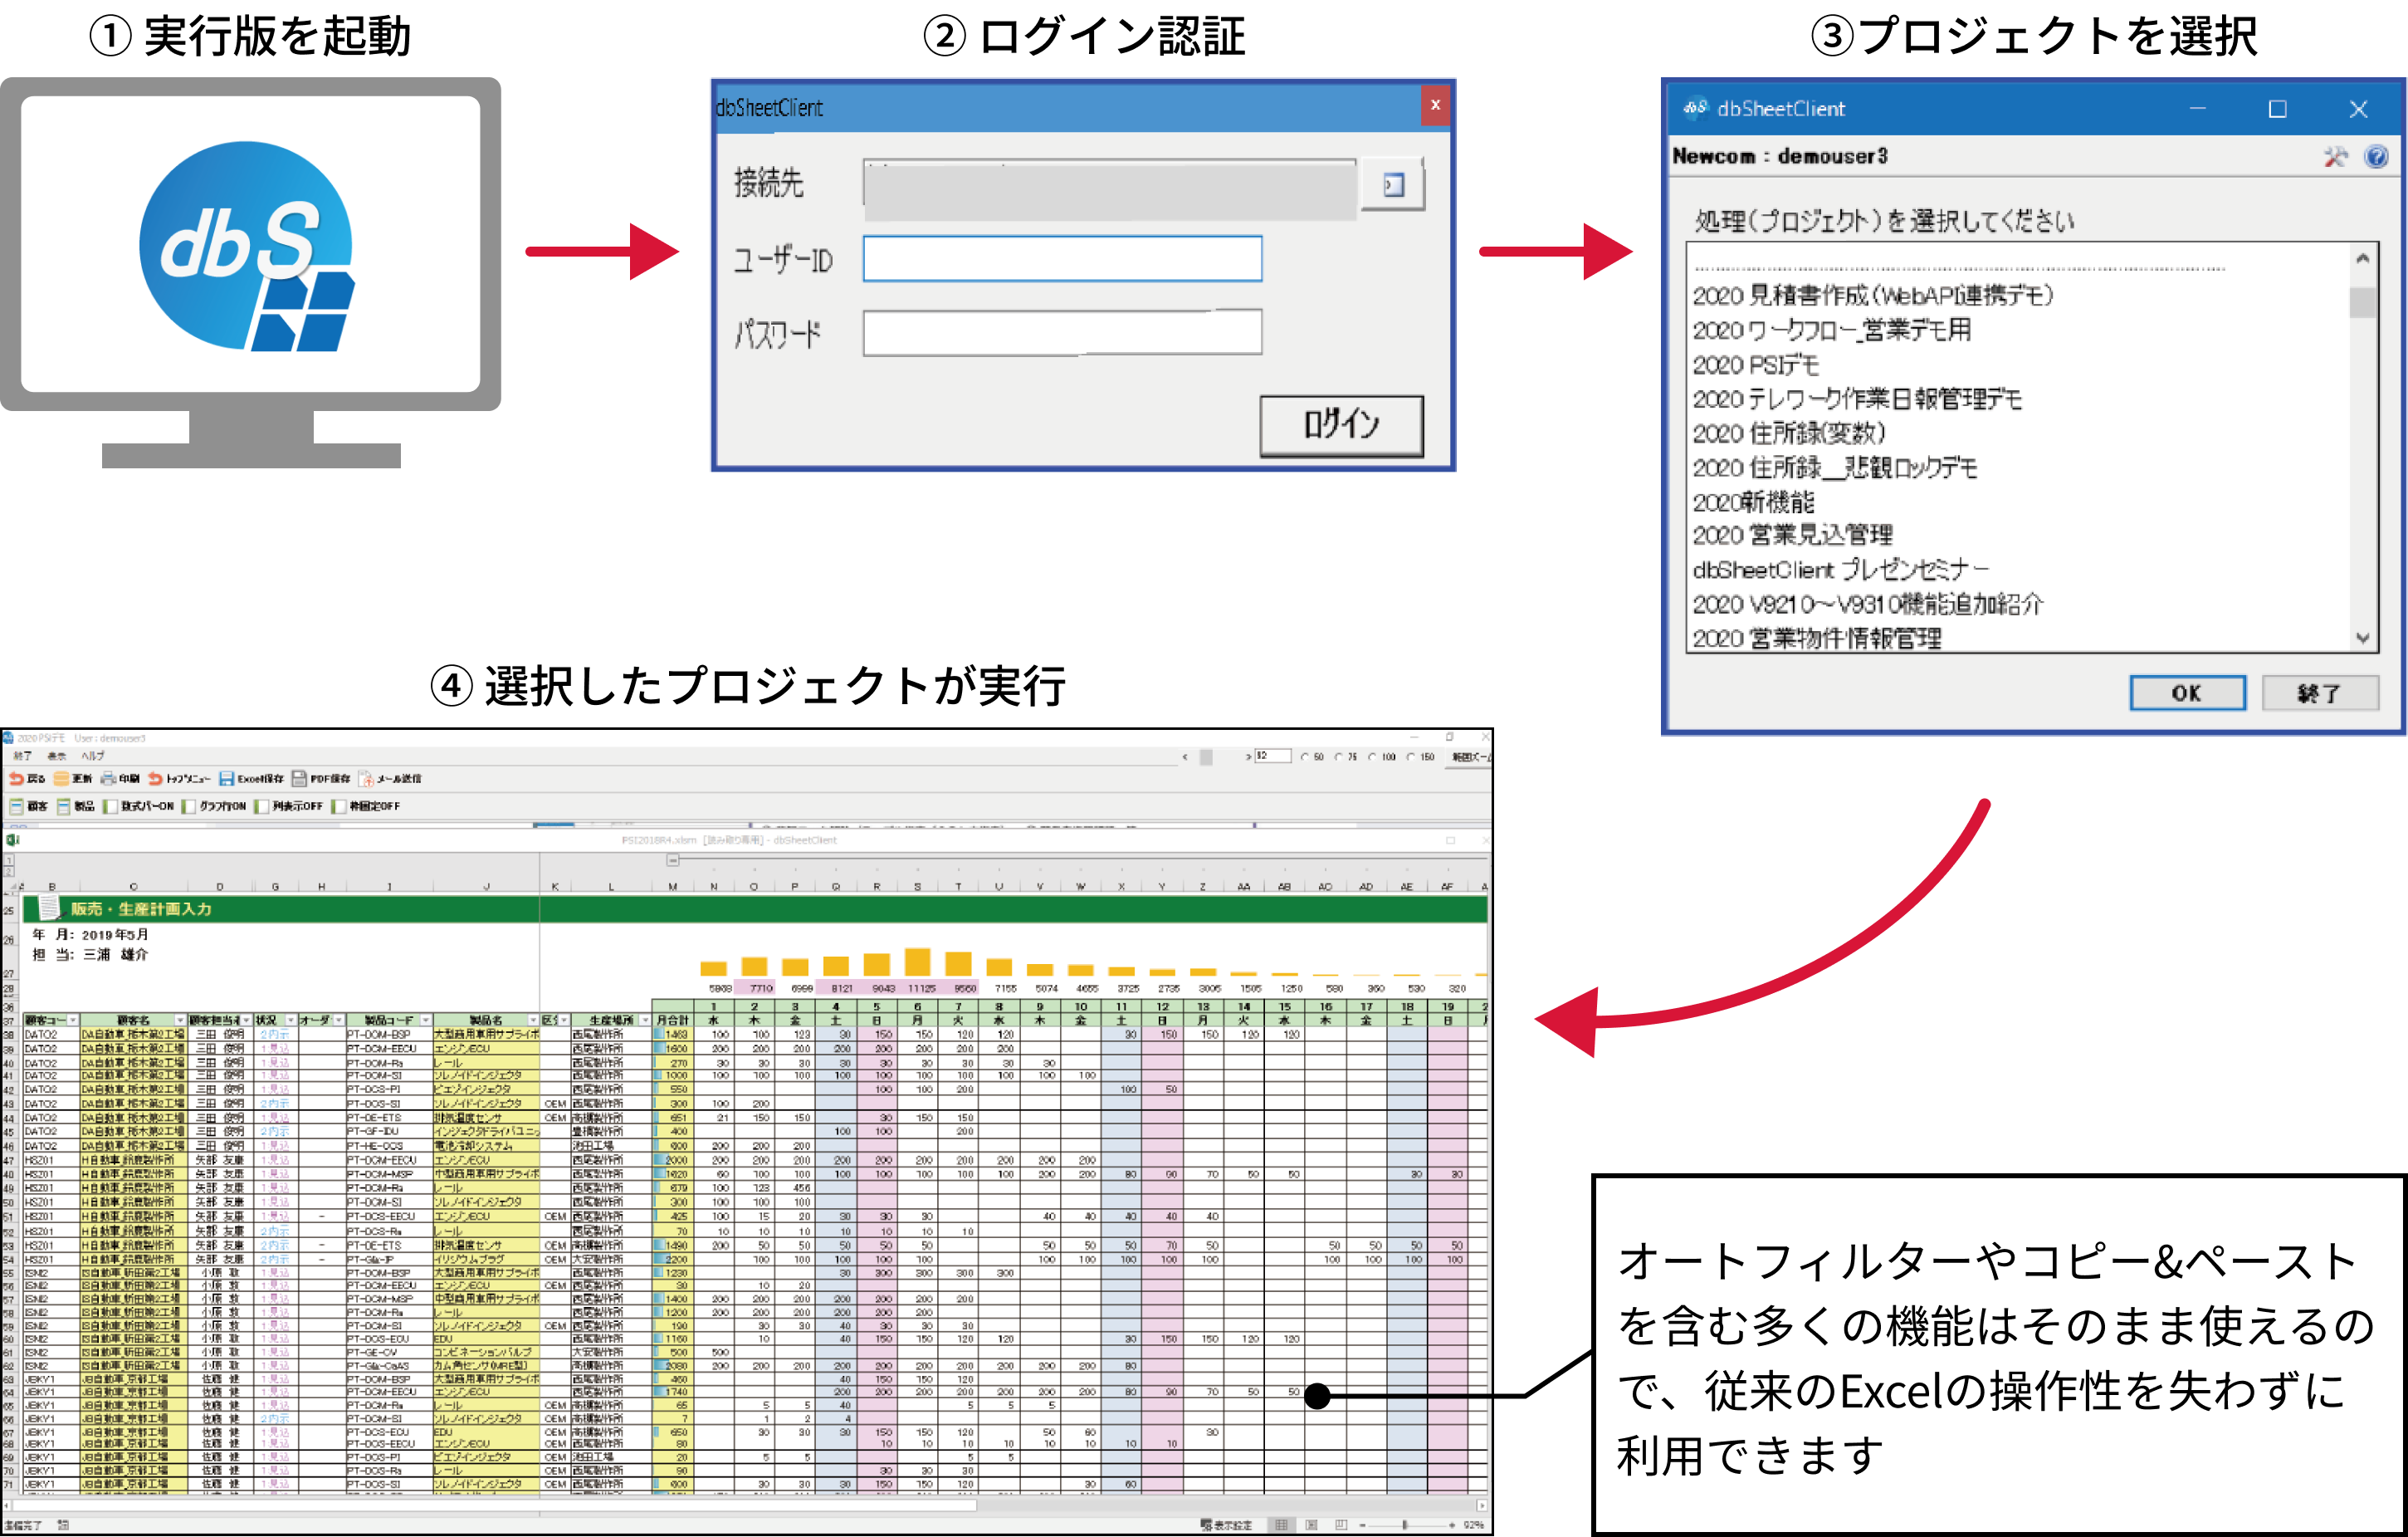Click outline level 1 button
This screenshot has width=2408, height=1537.
(9, 860)
